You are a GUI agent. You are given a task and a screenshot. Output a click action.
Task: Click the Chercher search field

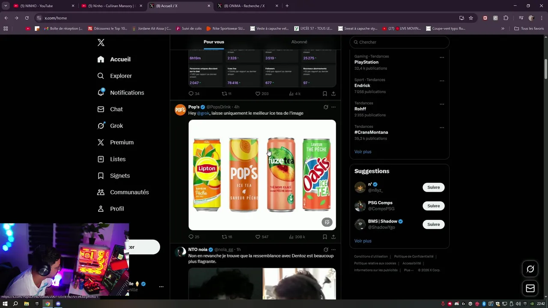coord(399,42)
